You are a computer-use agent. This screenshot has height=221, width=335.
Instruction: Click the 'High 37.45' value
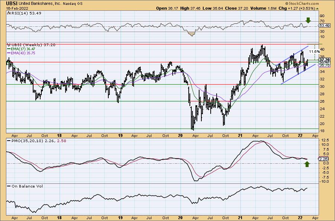190,8
